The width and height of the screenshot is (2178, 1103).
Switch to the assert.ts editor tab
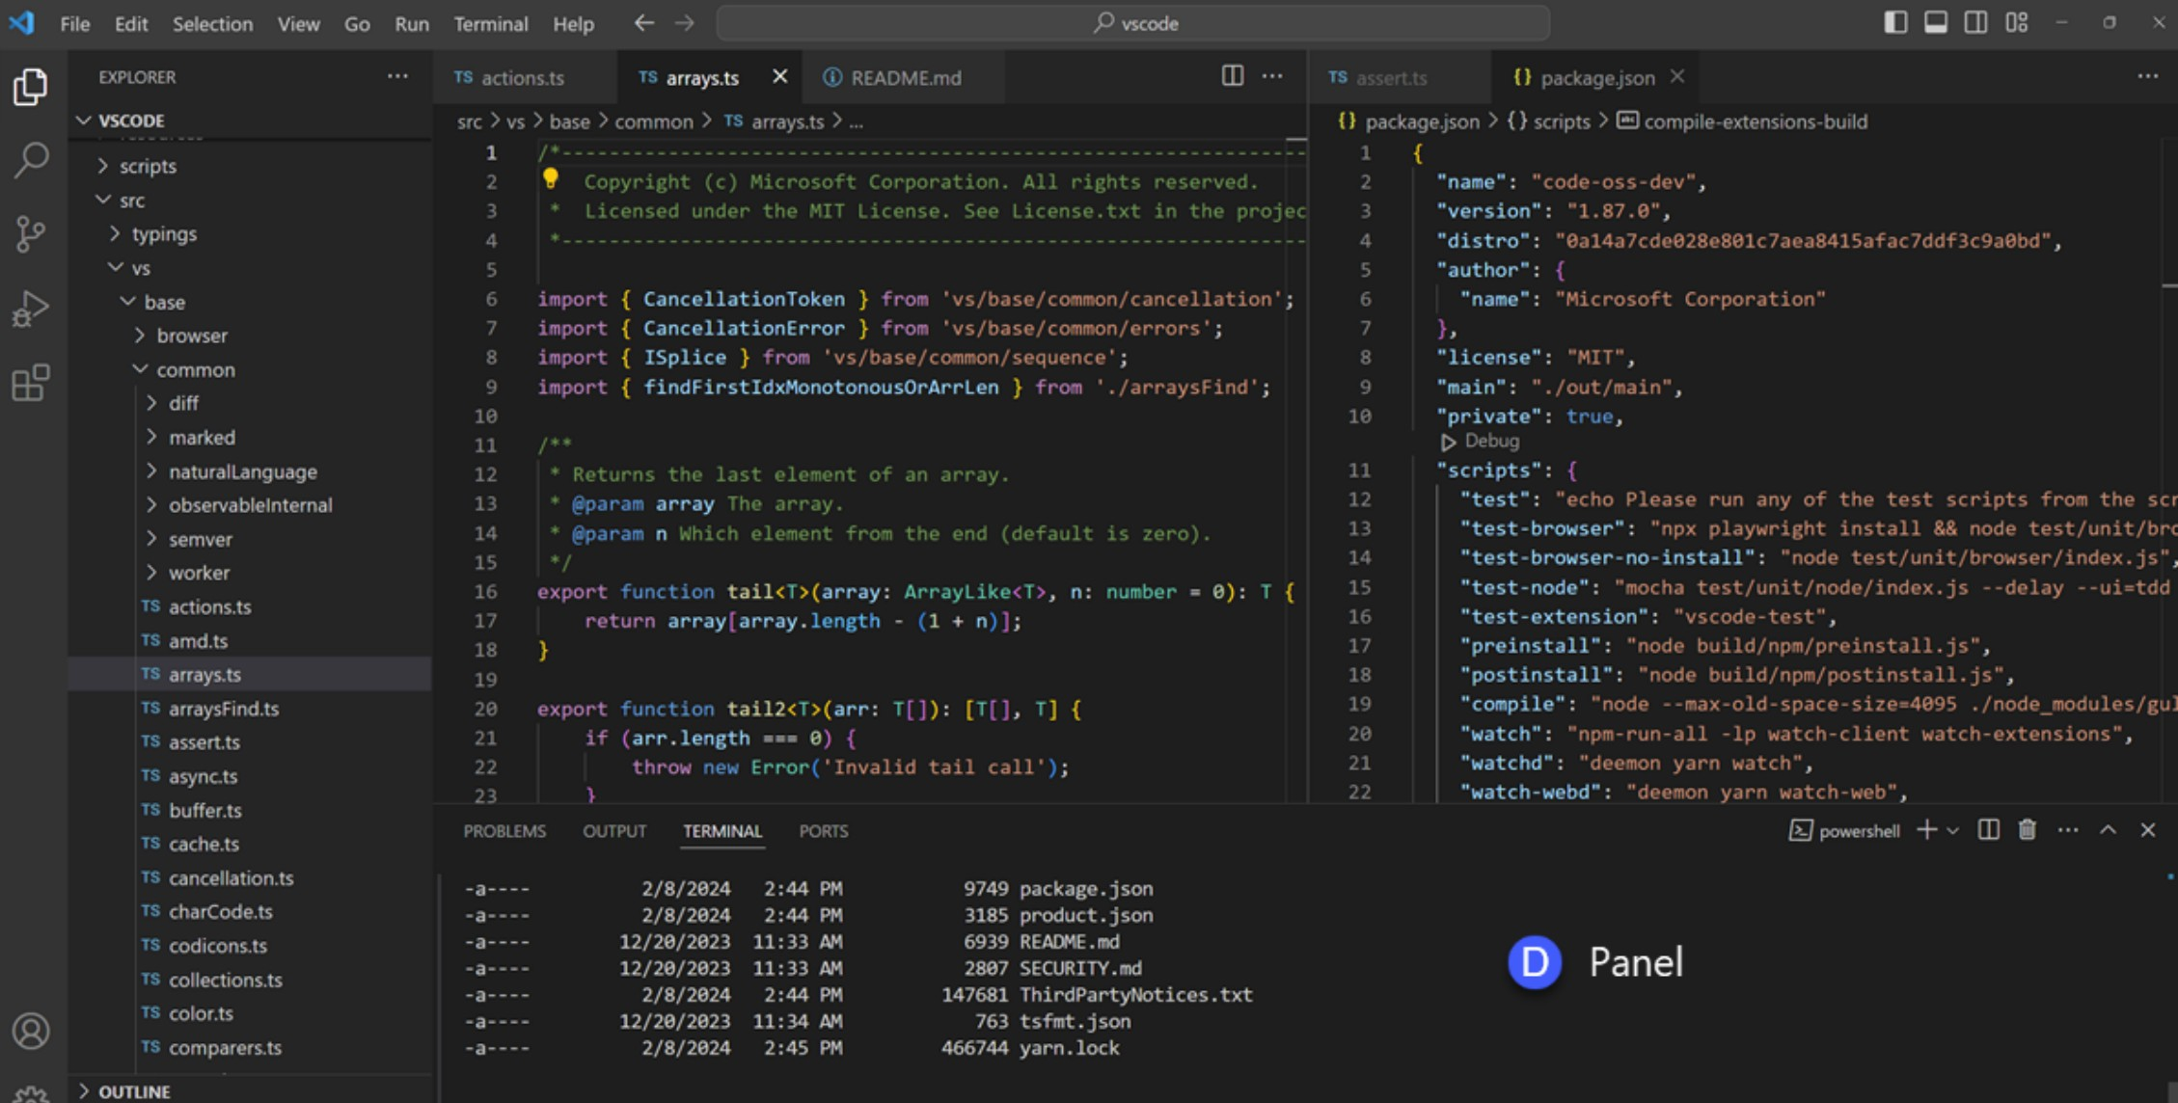(x=1400, y=77)
